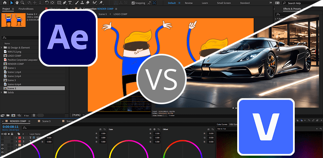Viewport: 323px width, 158px height.
Task: Click the Video eye column header icon
Action: pos(2,134)
